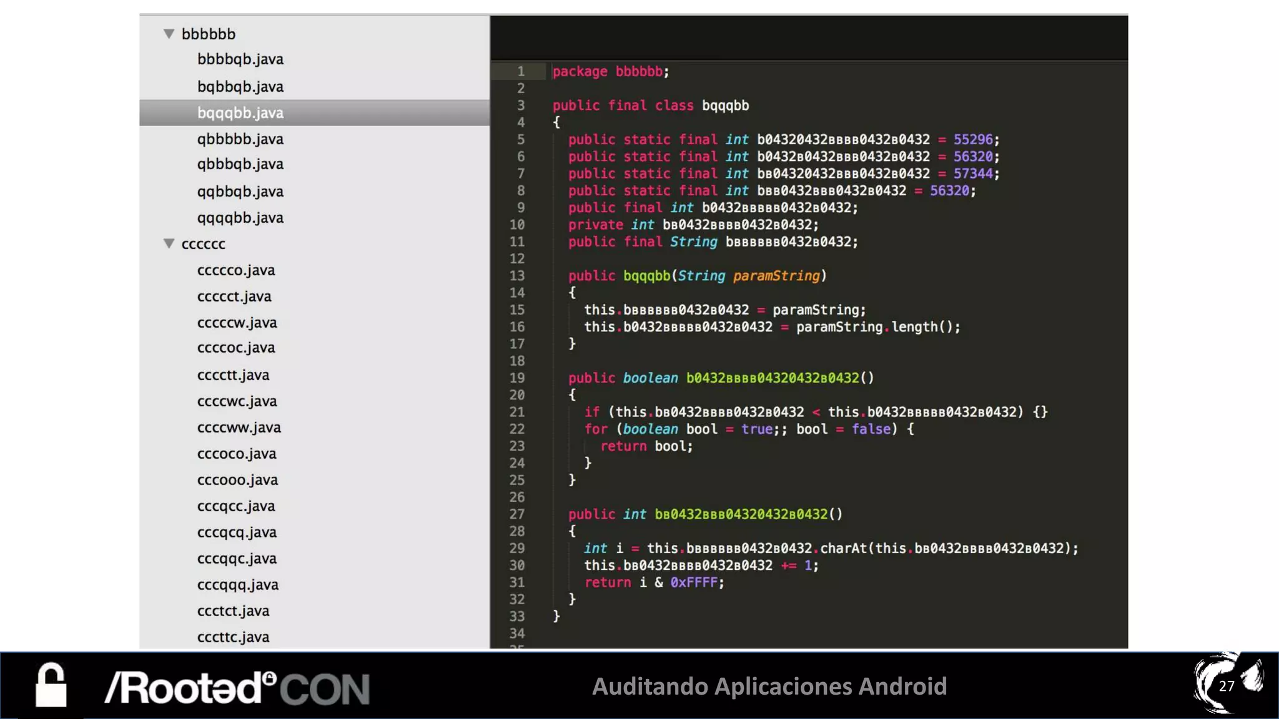Open cccttc.java file

(234, 637)
